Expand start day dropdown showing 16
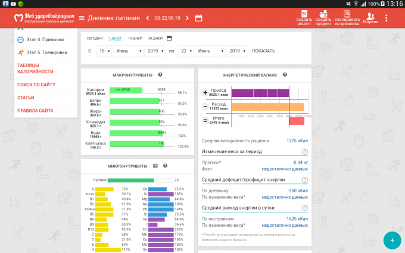Viewport: 405px width, 253px height. coord(104,51)
